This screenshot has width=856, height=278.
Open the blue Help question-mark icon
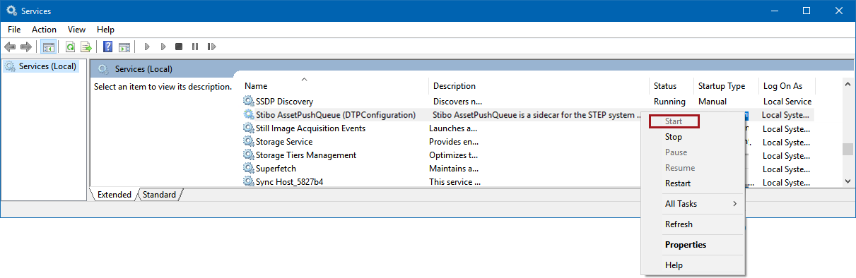click(108, 47)
